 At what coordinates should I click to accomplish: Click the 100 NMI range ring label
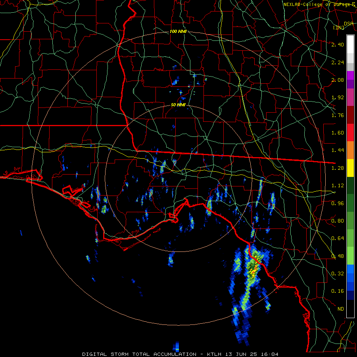(x=178, y=31)
